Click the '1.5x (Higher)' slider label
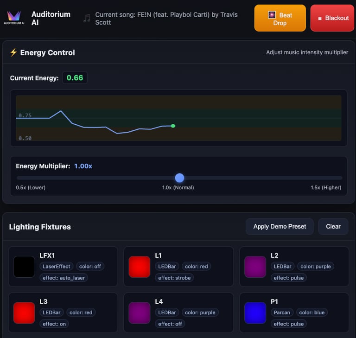 (x=326, y=188)
